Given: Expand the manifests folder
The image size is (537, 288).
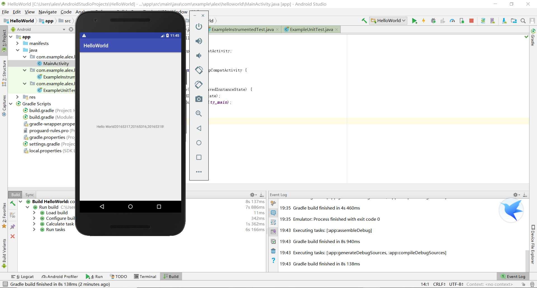Looking at the screenshot, I should click(x=18, y=43).
